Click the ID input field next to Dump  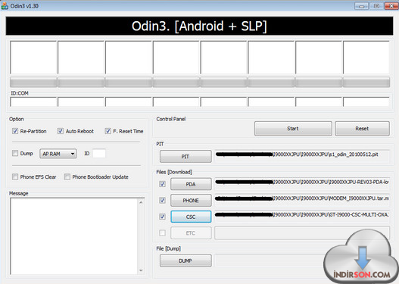click(x=99, y=154)
